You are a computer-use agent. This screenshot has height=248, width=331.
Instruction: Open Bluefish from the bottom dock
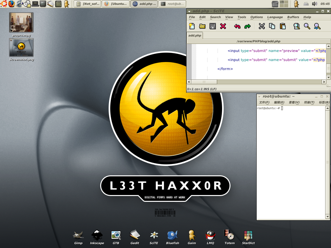[x=173, y=237]
